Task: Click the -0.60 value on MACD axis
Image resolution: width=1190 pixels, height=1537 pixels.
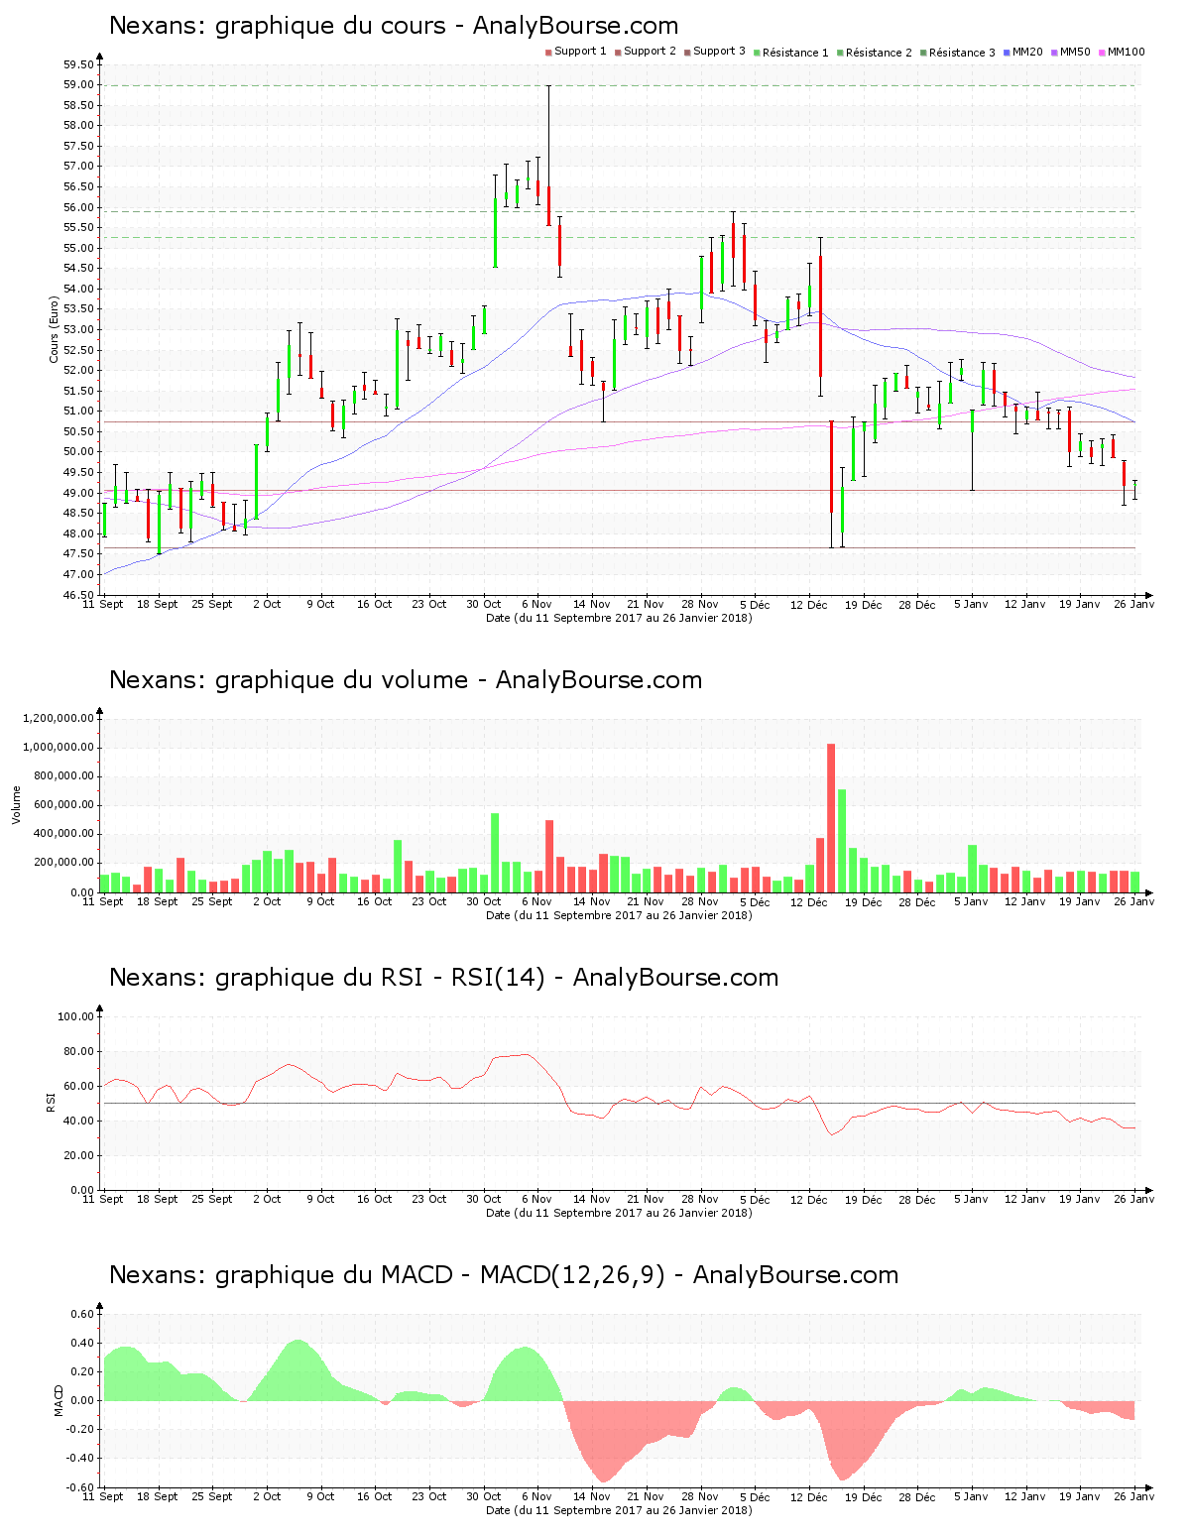Action: (x=82, y=1487)
